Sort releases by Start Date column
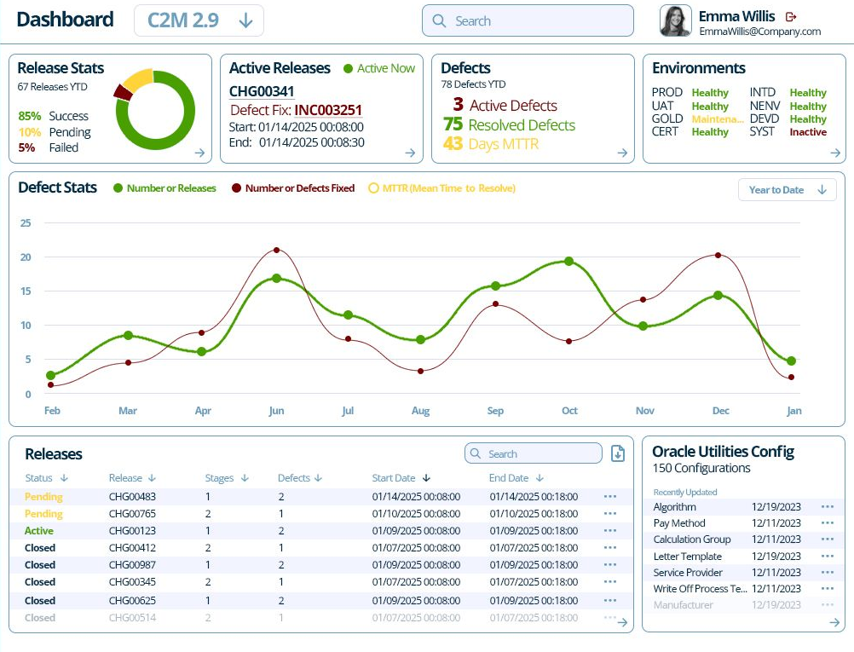 tap(401, 477)
